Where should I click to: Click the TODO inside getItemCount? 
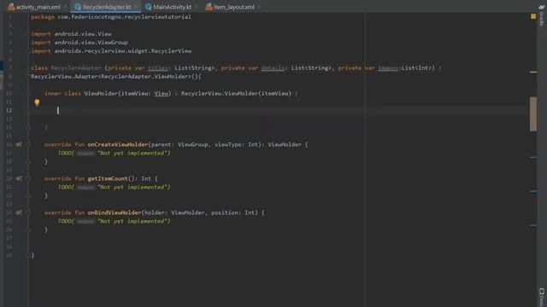(65, 188)
